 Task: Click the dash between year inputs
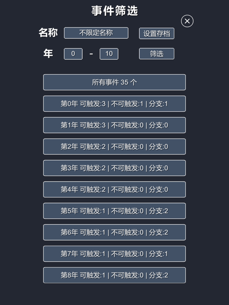tap(91, 54)
